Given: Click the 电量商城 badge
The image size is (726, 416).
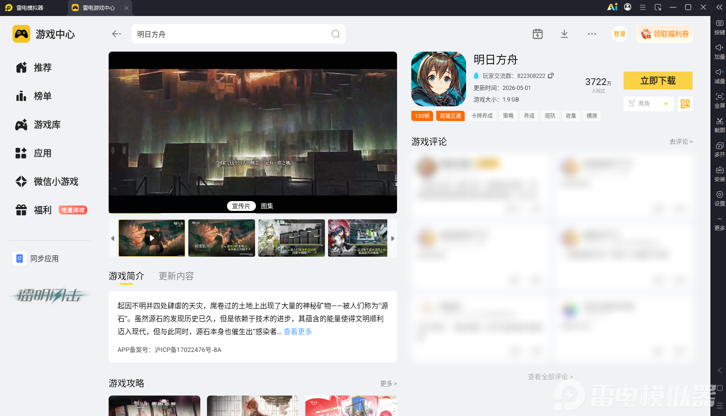Looking at the screenshot, I should coord(73,210).
